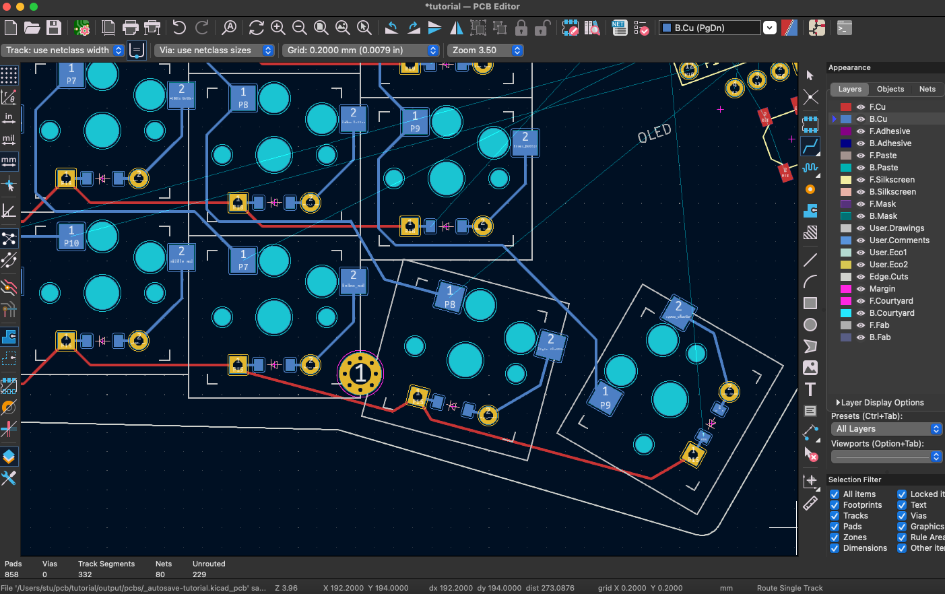Select the Add Filled Zone tool
The image size is (945, 594).
810,211
